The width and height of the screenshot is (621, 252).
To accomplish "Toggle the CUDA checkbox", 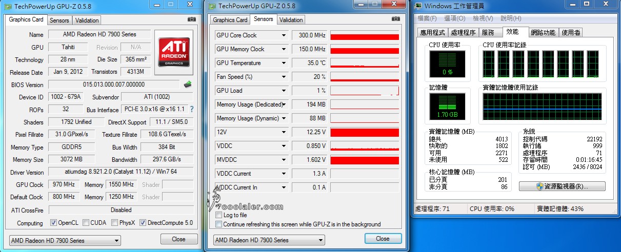I will [x=85, y=223].
